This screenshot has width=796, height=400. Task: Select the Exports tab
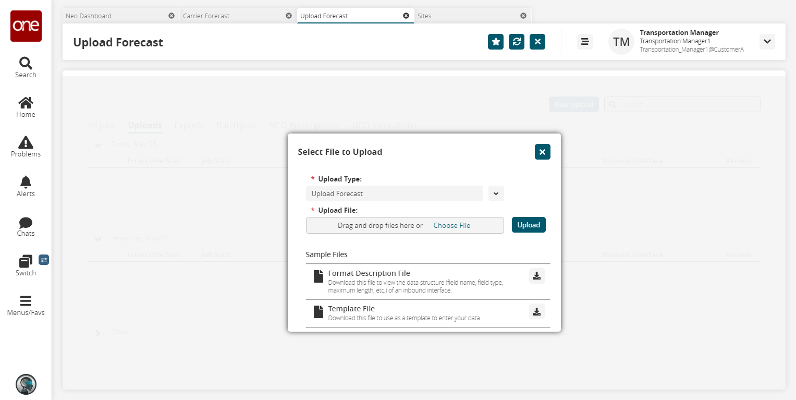point(189,125)
